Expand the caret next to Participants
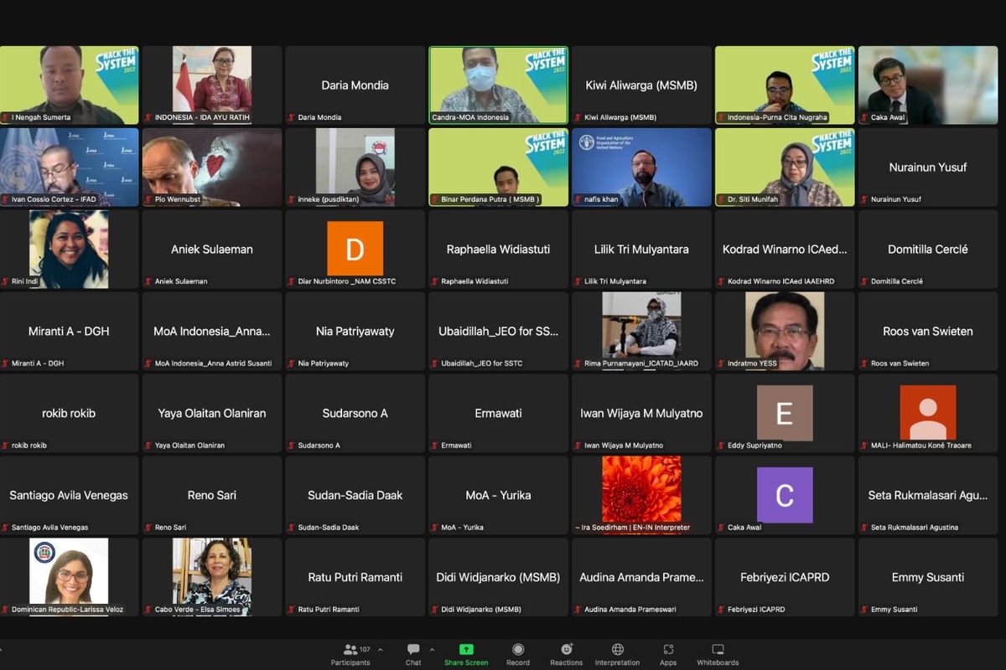Screen dimensions: 1006x670 tap(381, 650)
